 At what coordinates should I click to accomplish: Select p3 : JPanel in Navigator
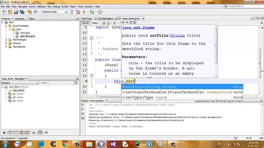point(18,101)
